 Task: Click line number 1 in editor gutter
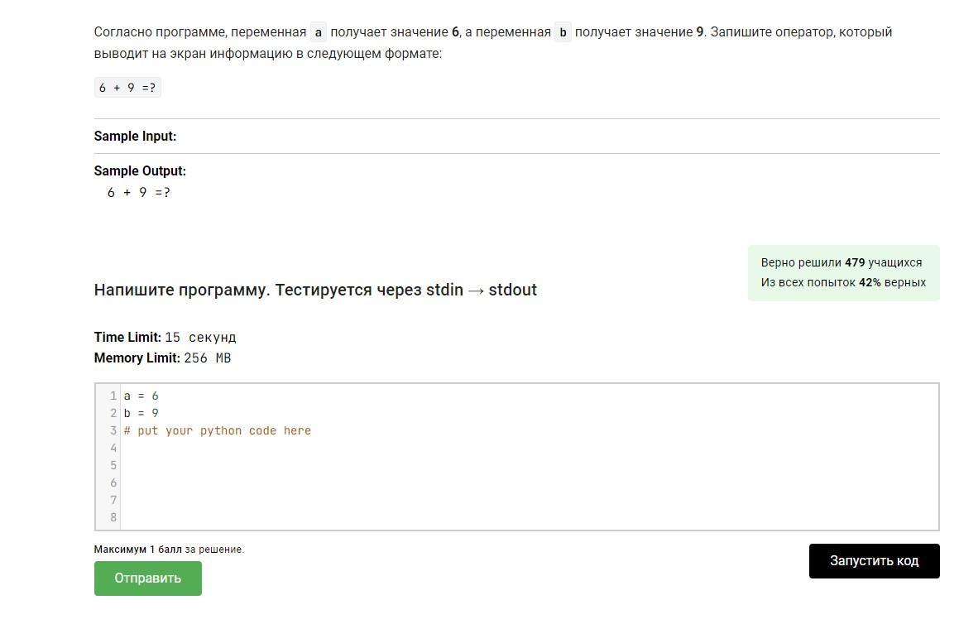coord(113,396)
